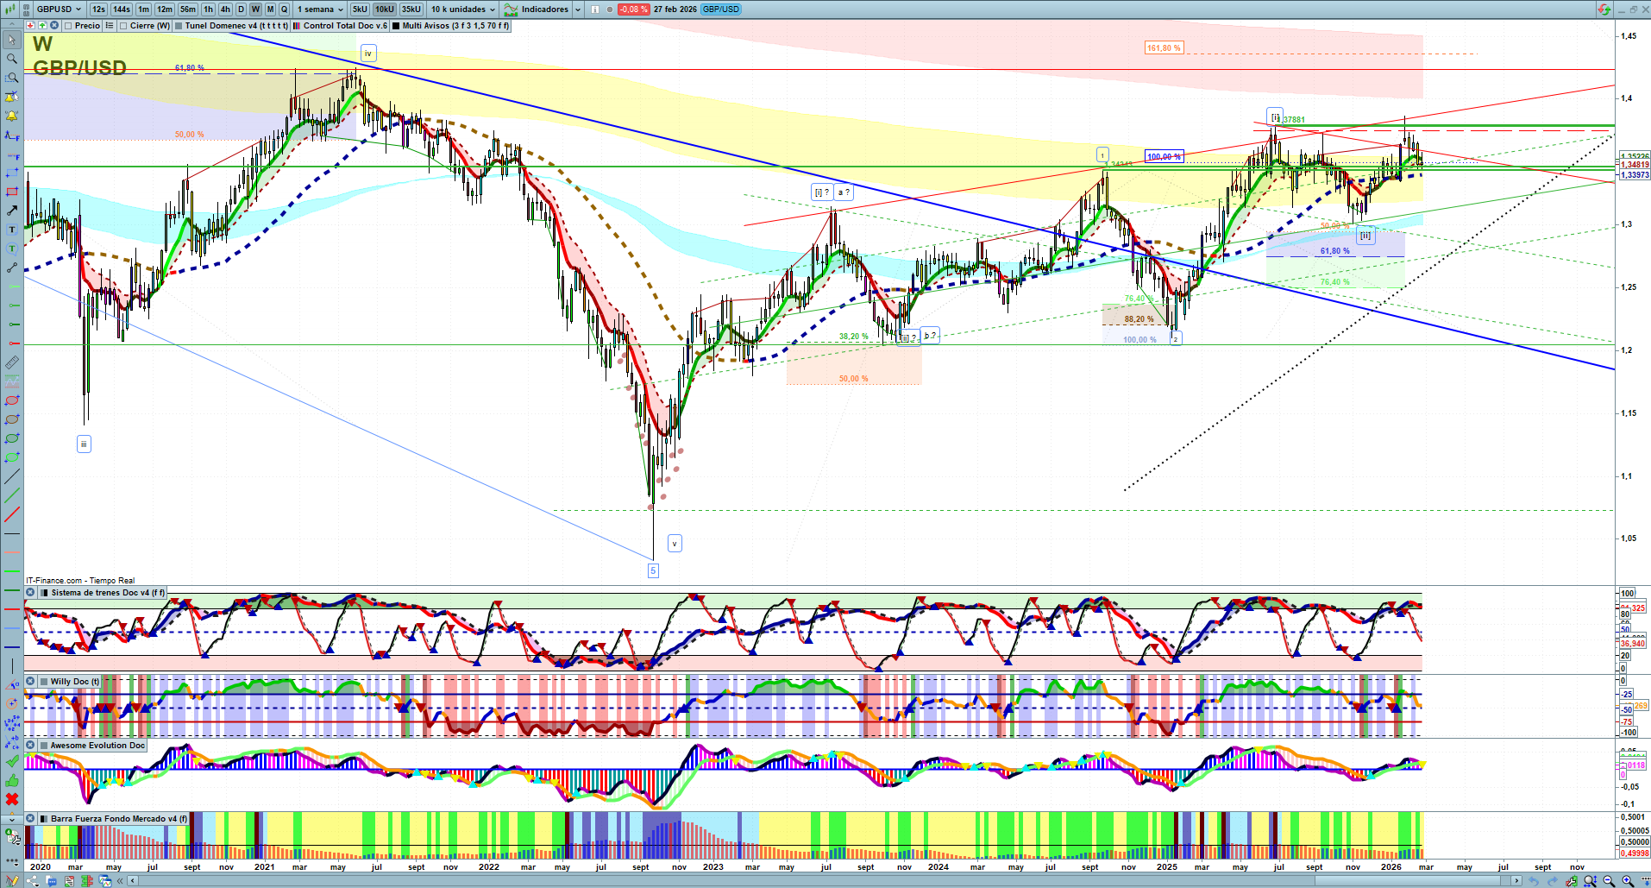This screenshot has height=888, width=1651.
Task: Expand left sidebar tools bottom chevron
Action: pyautogui.click(x=12, y=818)
